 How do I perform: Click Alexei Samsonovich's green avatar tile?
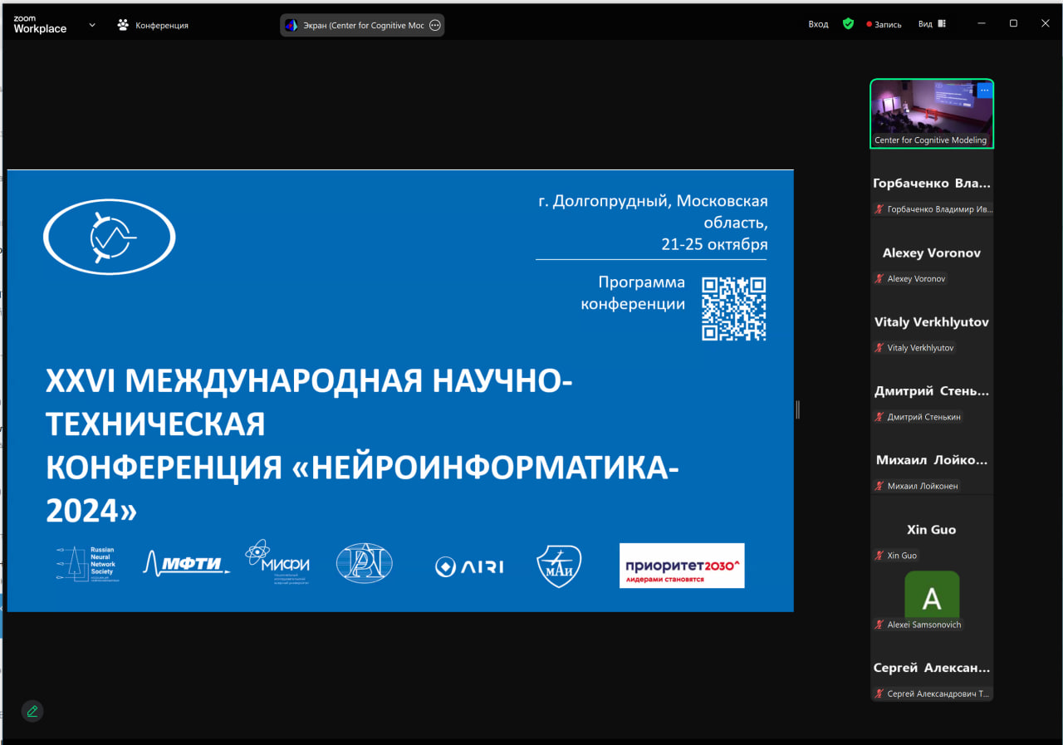(x=931, y=596)
